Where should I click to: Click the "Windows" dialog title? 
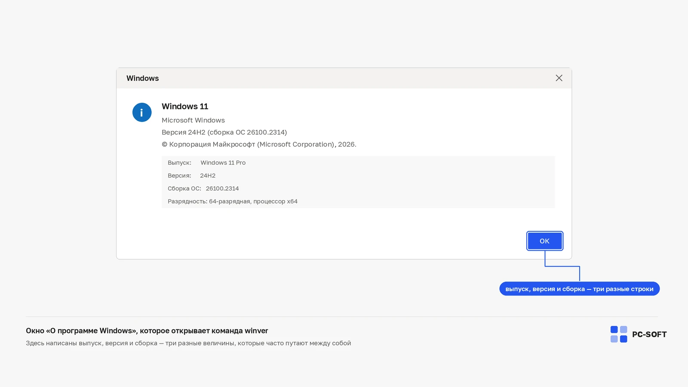click(x=143, y=78)
